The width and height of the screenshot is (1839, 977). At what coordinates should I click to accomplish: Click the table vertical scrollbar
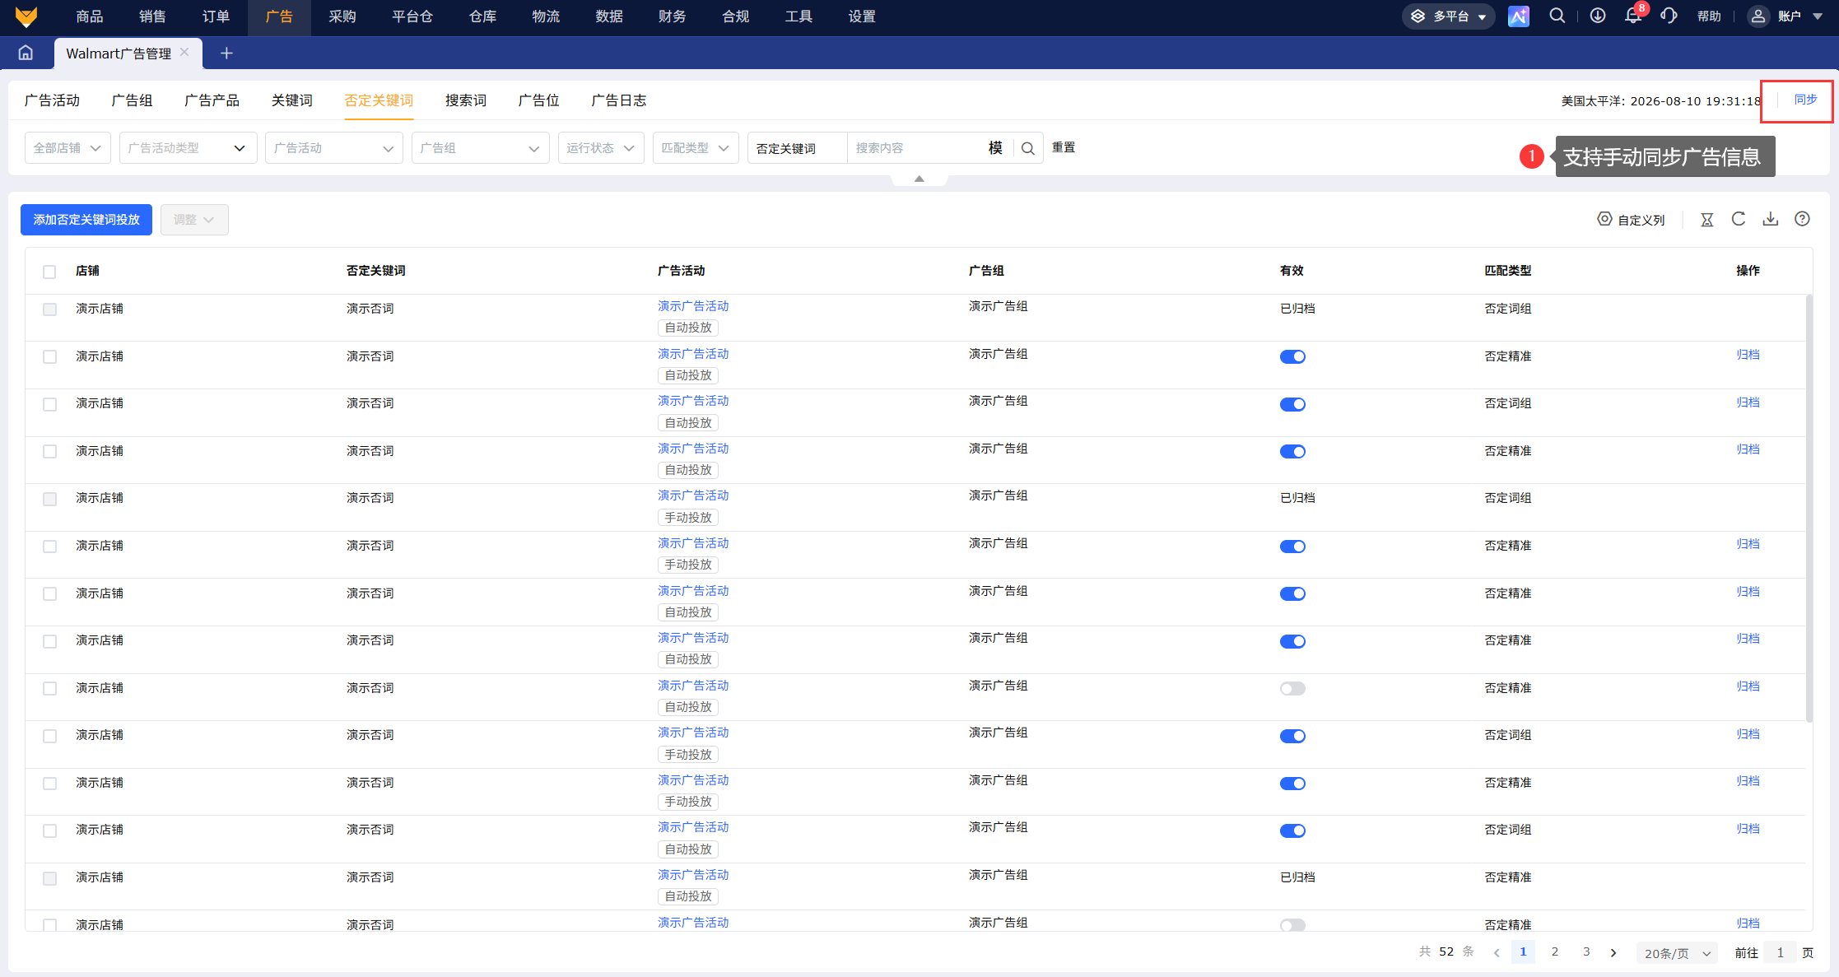click(x=1809, y=509)
